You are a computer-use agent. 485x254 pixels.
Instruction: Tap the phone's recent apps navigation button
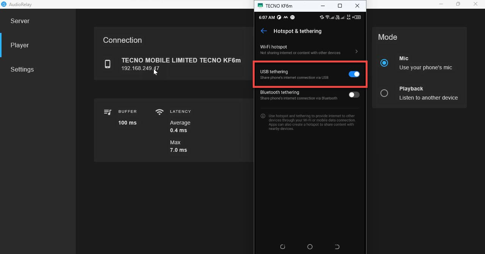283,247
